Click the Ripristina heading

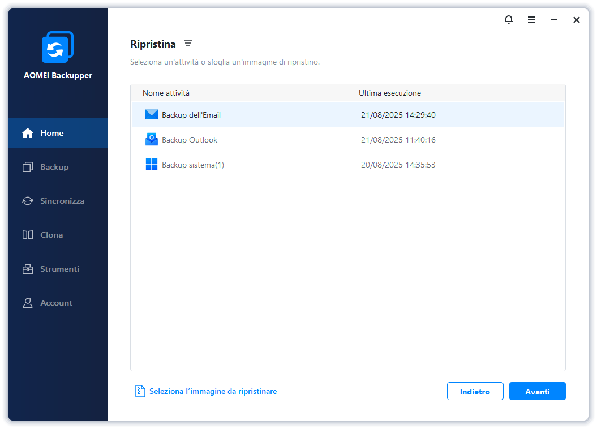pos(153,44)
